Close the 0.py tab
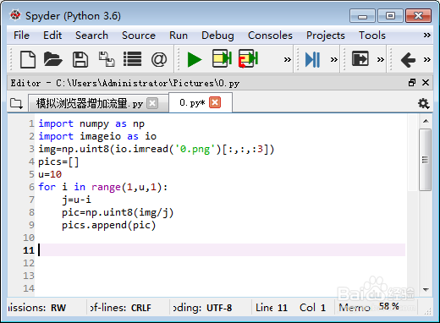The image size is (440, 323). click(x=215, y=102)
